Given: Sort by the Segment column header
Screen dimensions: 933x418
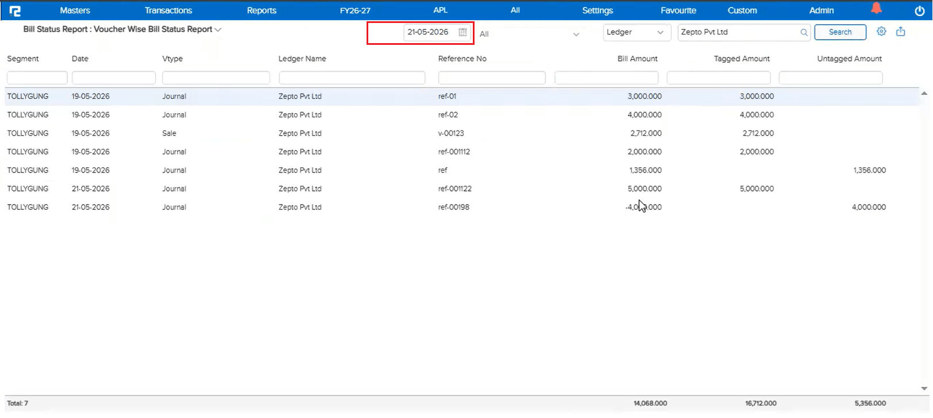Looking at the screenshot, I should [23, 59].
